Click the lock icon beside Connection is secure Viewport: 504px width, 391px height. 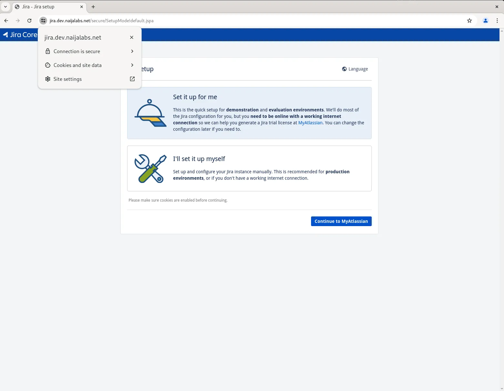tap(48, 51)
